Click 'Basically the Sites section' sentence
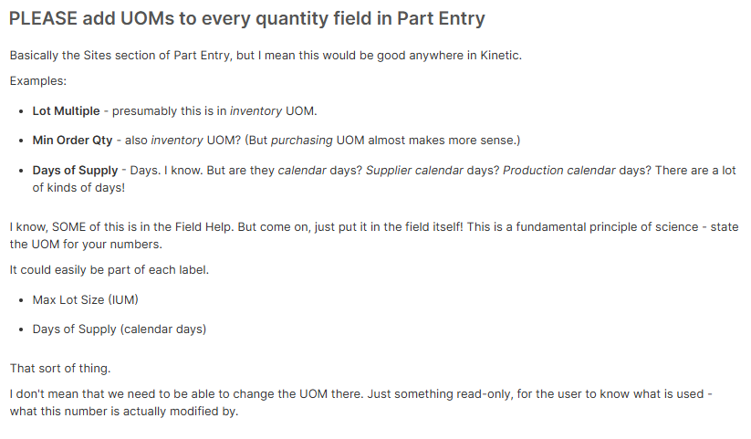751x439 pixels. [266, 56]
